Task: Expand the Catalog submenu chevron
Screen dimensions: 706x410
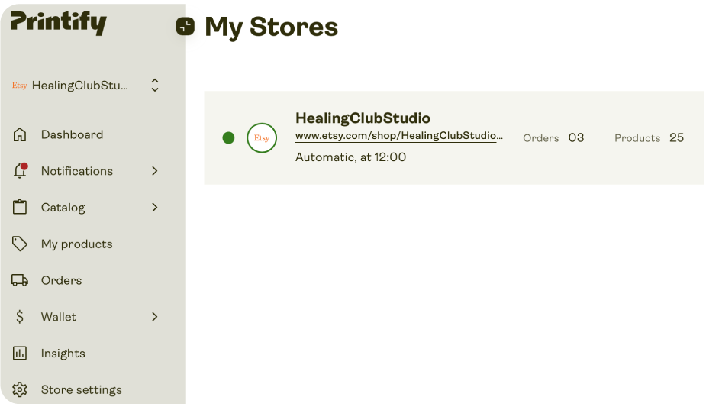Action: pos(155,207)
